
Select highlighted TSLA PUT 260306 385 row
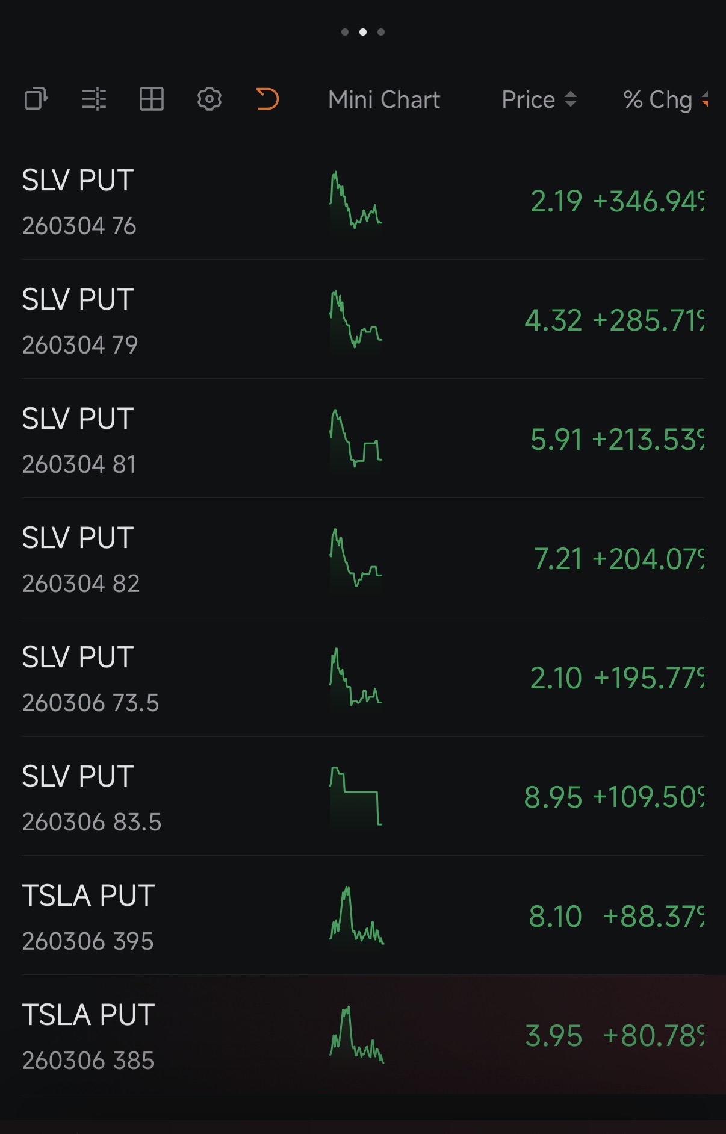pos(363,1035)
